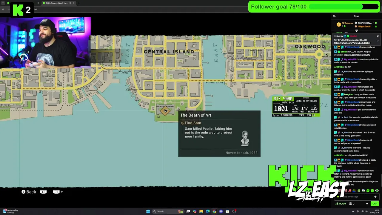The height and width of the screenshot is (215, 382).
Task: Open Chrome from taskbar
Action: point(214,211)
